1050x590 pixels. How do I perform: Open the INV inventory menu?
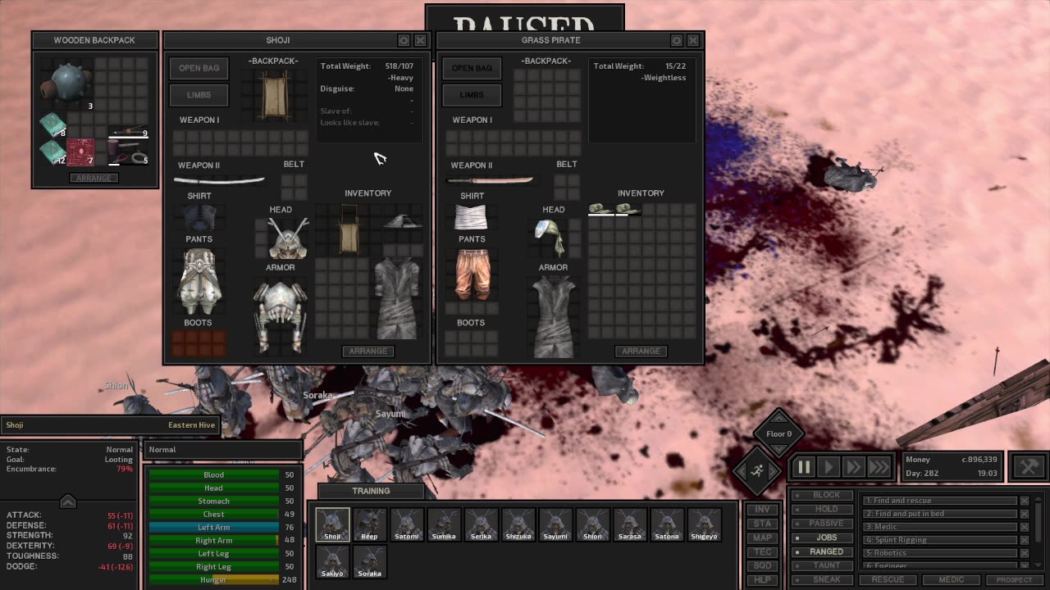click(x=762, y=510)
